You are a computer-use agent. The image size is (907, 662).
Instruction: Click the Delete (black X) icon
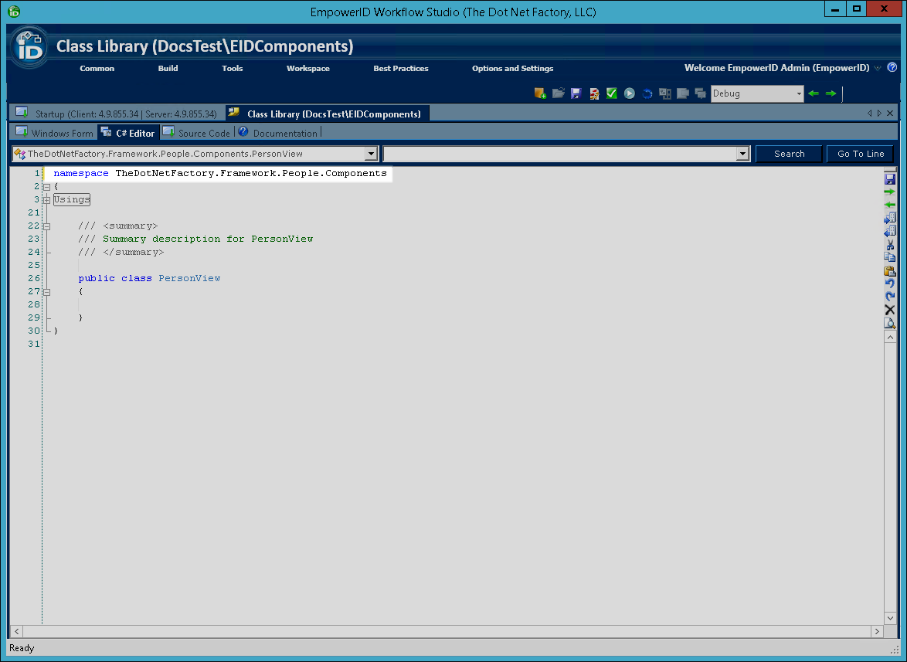(x=889, y=309)
